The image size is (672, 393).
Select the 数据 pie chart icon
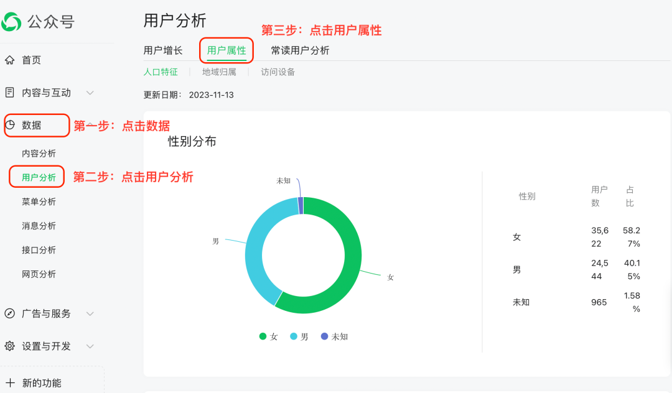pos(11,125)
